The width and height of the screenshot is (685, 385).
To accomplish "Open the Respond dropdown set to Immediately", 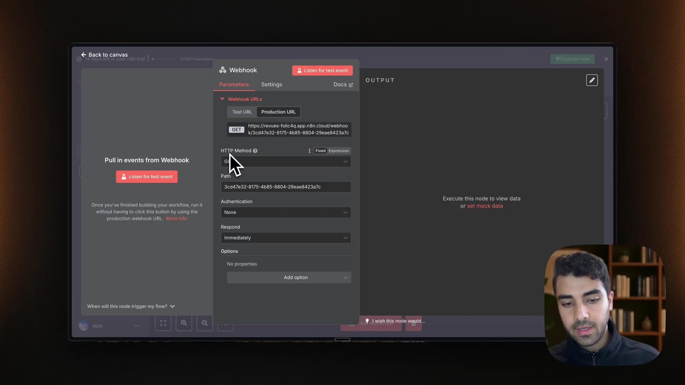I will click(x=286, y=238).
